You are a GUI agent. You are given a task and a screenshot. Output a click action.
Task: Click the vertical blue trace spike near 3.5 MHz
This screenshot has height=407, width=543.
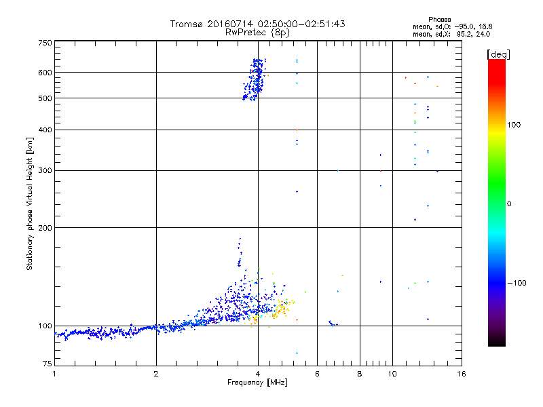click(240, 252)
